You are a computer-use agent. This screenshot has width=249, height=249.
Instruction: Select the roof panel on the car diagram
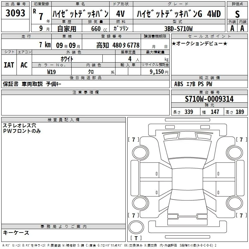187,179
